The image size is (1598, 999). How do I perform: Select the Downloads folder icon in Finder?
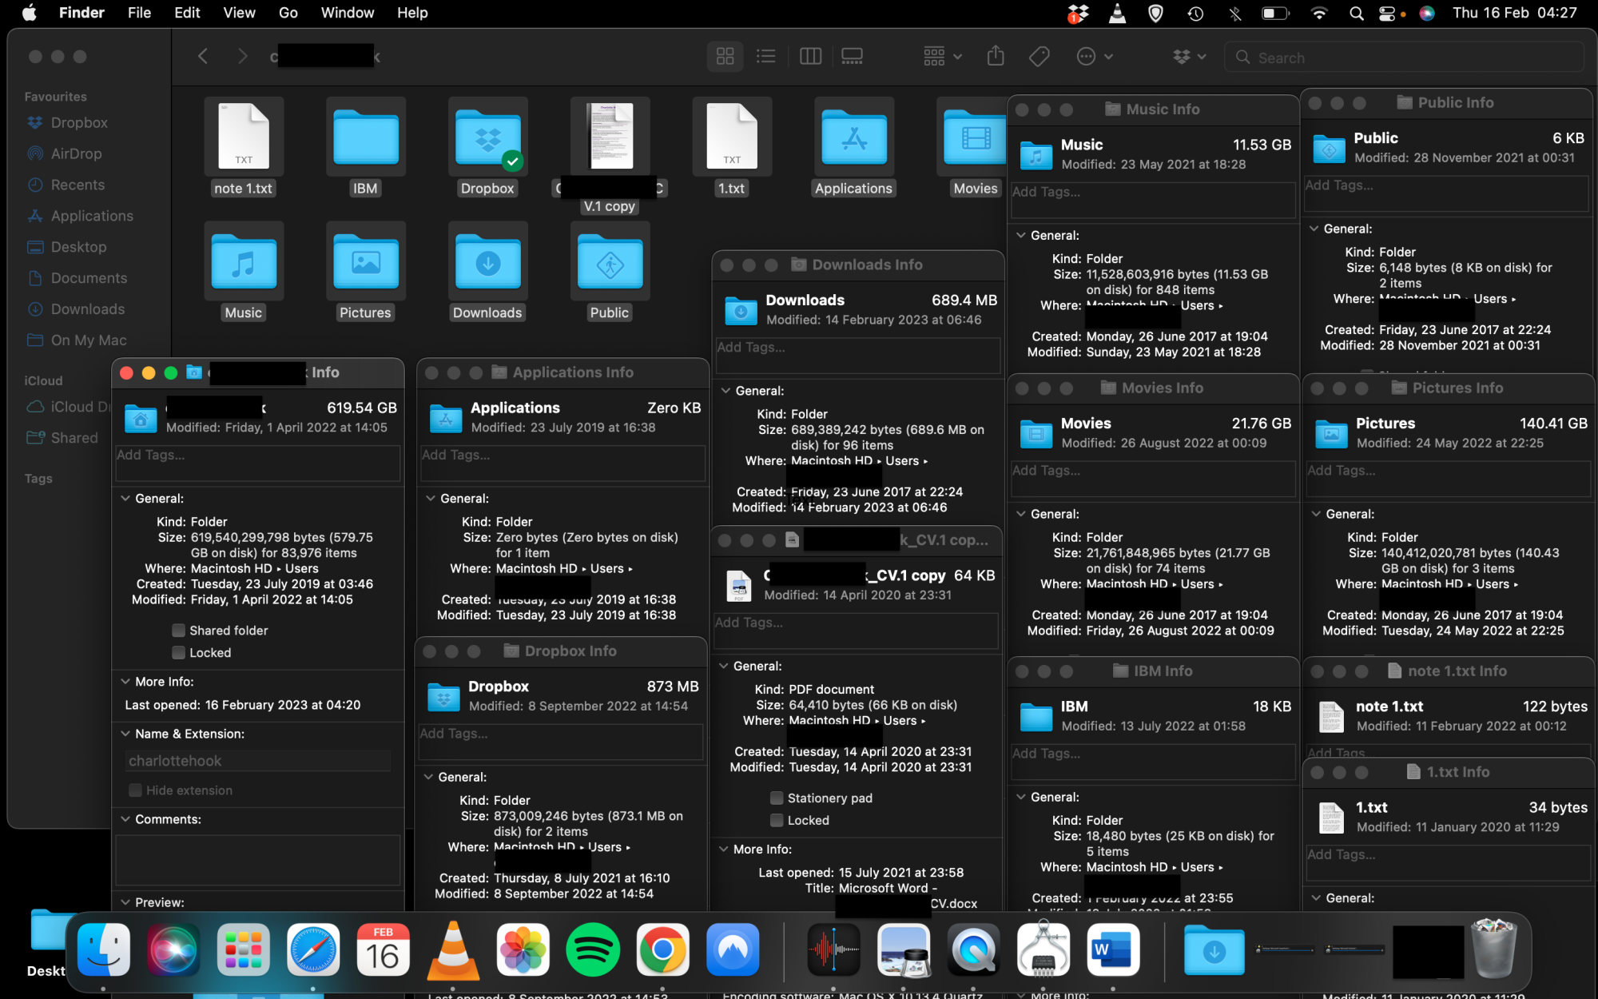[487, 262]
